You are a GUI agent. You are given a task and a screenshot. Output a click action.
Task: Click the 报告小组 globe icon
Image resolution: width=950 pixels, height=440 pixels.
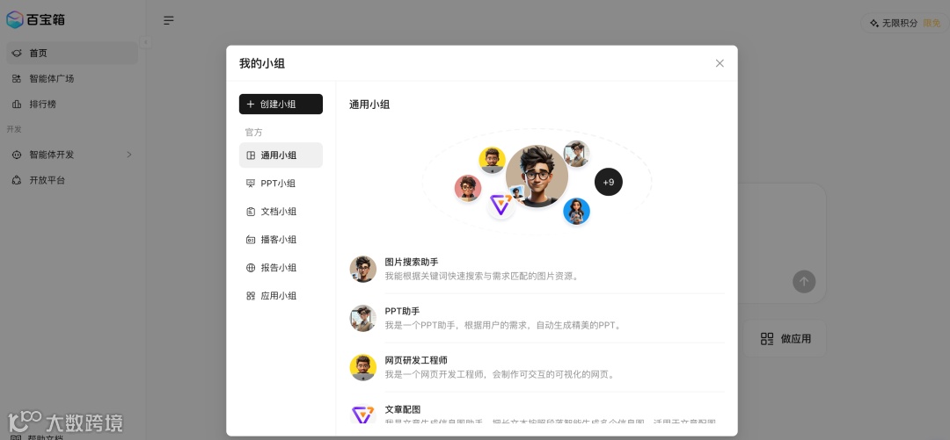pyautogui.click(x=250, y=268)
